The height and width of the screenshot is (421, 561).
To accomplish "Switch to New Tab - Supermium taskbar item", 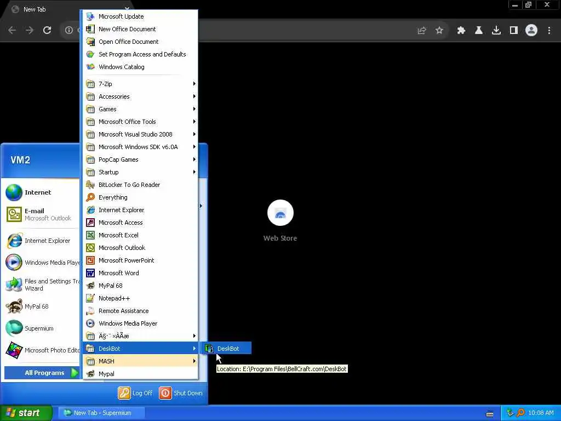I will (101, 413).
